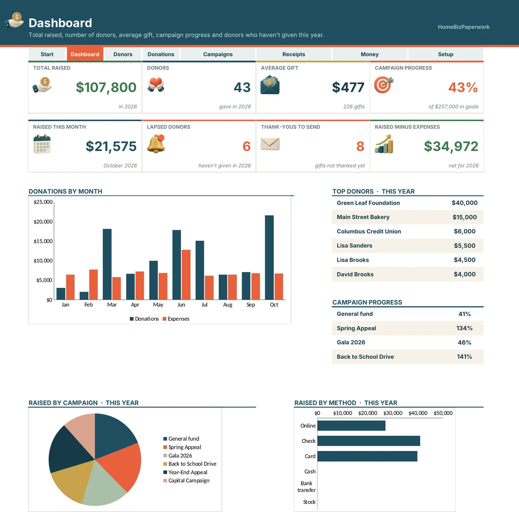The width and height of the screenshot is (519, 512).
Task: Click the Average Gift money envelope icon
Action: tap(270, 85)
